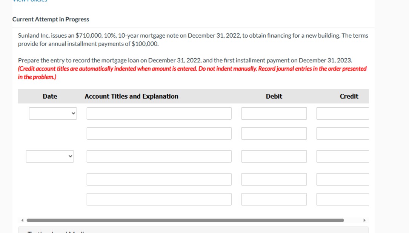Click the fourth Account Titles and Explanation field
This screenshot has width=409, height=233.
[159, 179]
